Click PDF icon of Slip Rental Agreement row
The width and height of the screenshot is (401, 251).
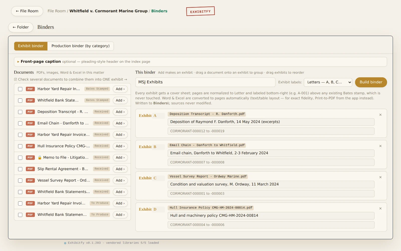click(x=30, y=169)
